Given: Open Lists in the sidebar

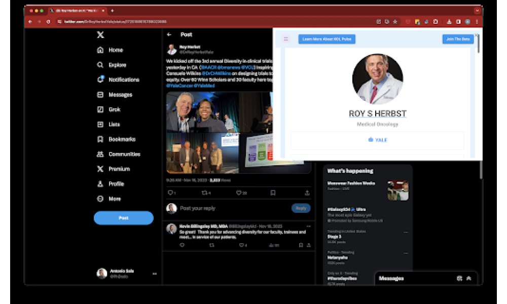Looking at the screenshot, I should click(114, 124).
